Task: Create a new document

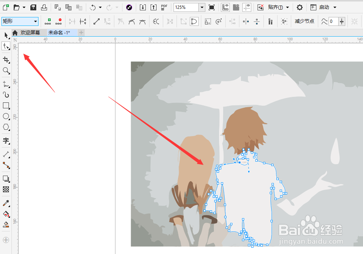Action: (x=6, y=7)
